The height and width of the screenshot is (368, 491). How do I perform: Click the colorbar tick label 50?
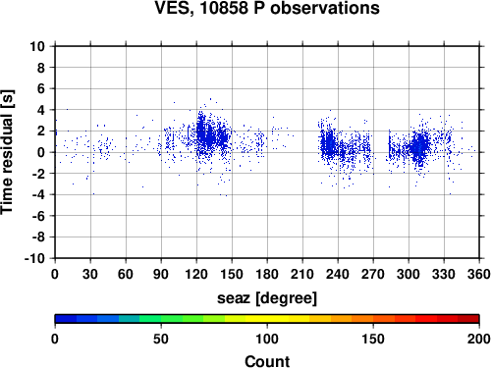[161, 339]
